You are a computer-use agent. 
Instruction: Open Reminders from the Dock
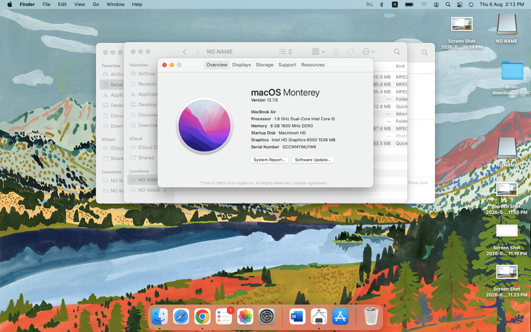(x=224, y=317)
